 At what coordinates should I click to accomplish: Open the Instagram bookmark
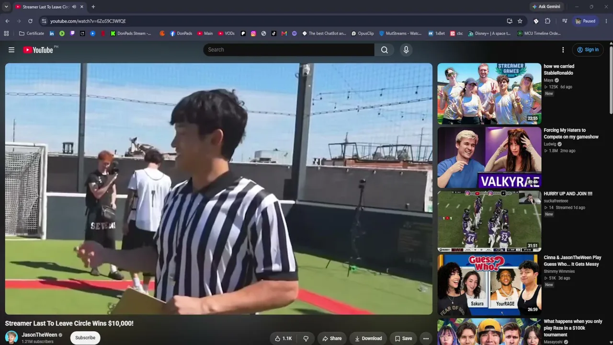(x=253, y=34)
